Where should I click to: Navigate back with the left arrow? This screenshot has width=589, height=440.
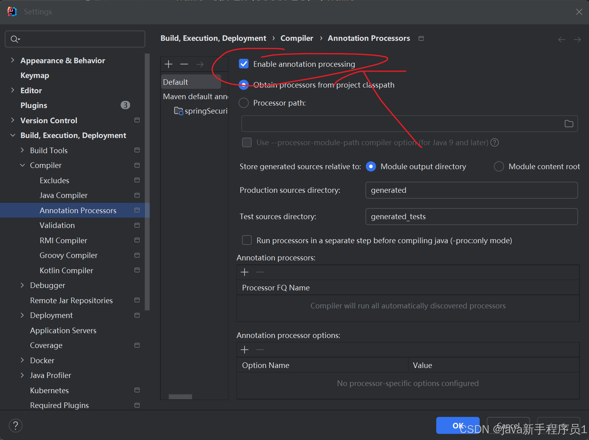[x=562, y=39]
